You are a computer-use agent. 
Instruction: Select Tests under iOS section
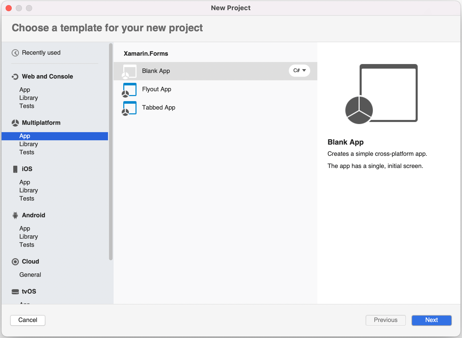pyautogui.click(x=27, y=198)
